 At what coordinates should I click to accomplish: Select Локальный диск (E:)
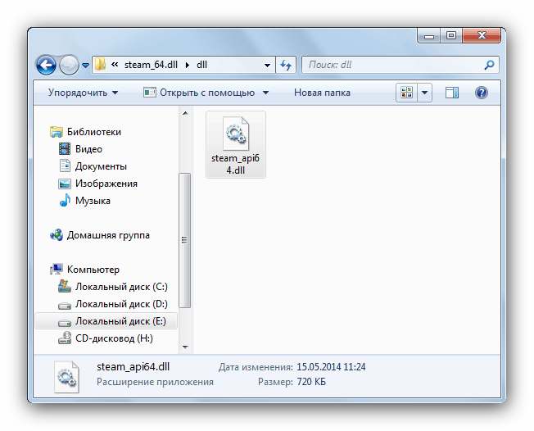[x=106, y=321]
